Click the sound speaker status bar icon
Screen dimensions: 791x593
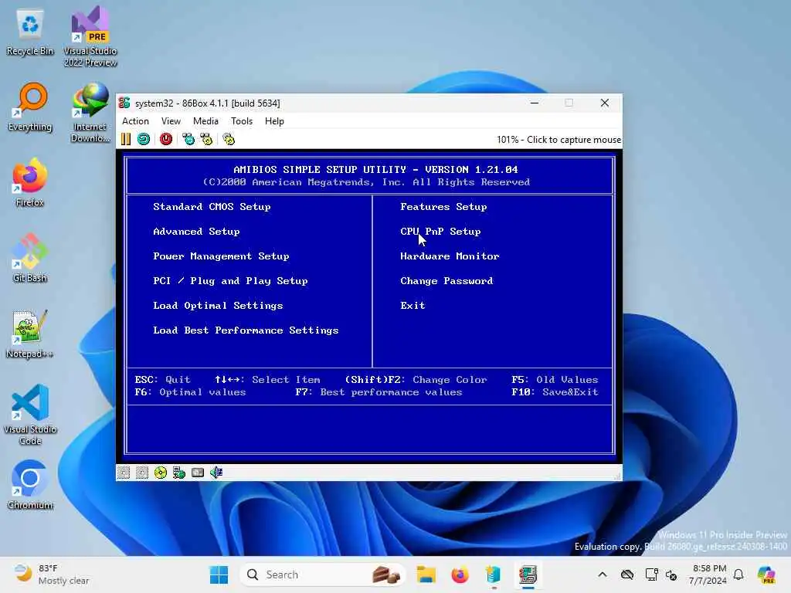(x=216, y=473)
